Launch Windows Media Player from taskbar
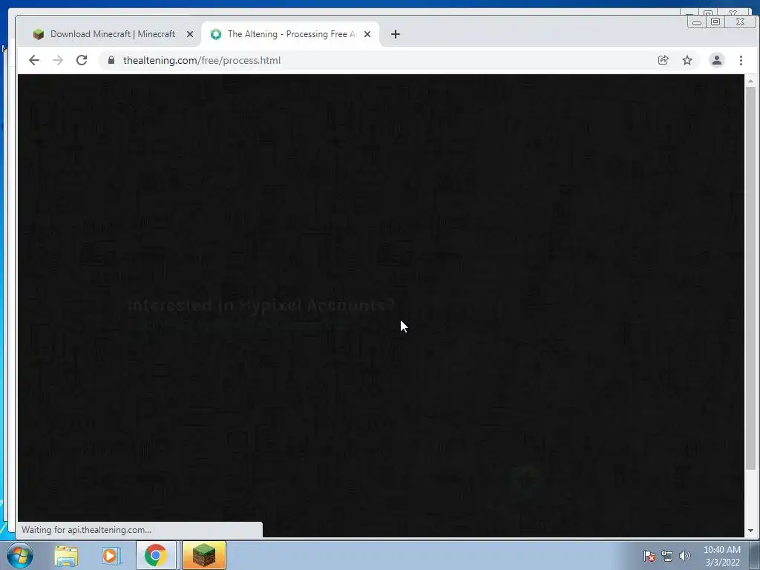This screenshot has height=570, width=760. [x=110, y=556]
